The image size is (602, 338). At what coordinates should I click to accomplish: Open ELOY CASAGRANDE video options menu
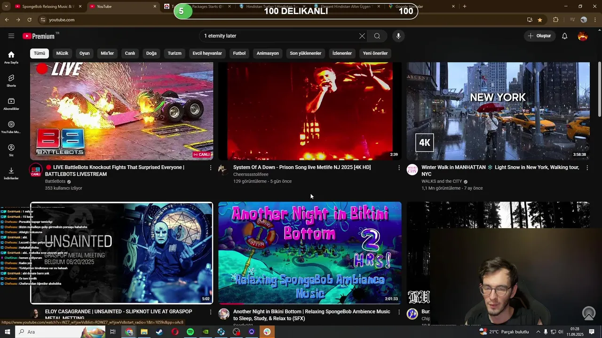pyautogui.click(x=210, y=312)
